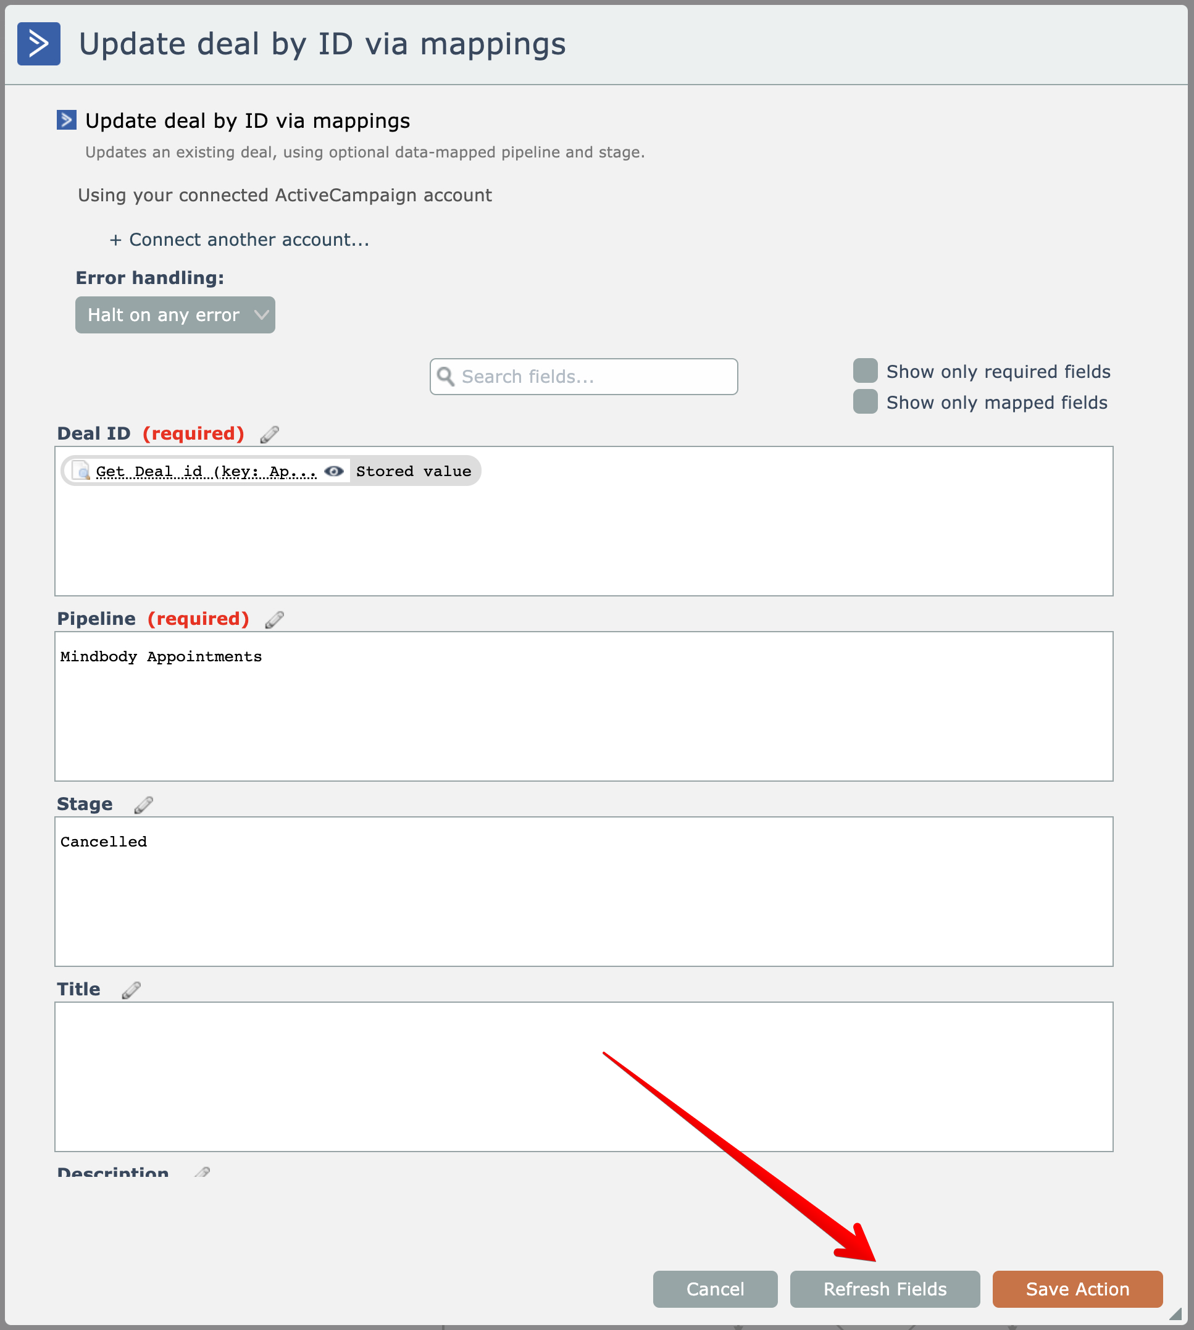This screenshot has width=1194, height=1330.
Task: Enable Show only mapped fields checkbox
Action: click(866, 401)
